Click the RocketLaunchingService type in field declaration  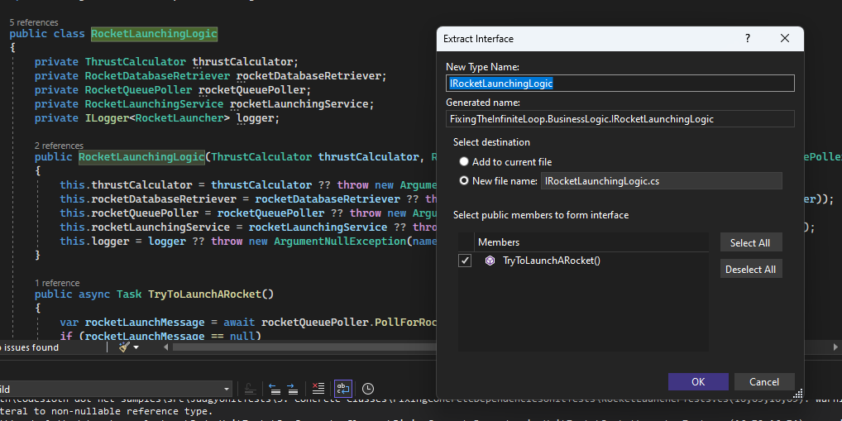[x=154, y=103]
